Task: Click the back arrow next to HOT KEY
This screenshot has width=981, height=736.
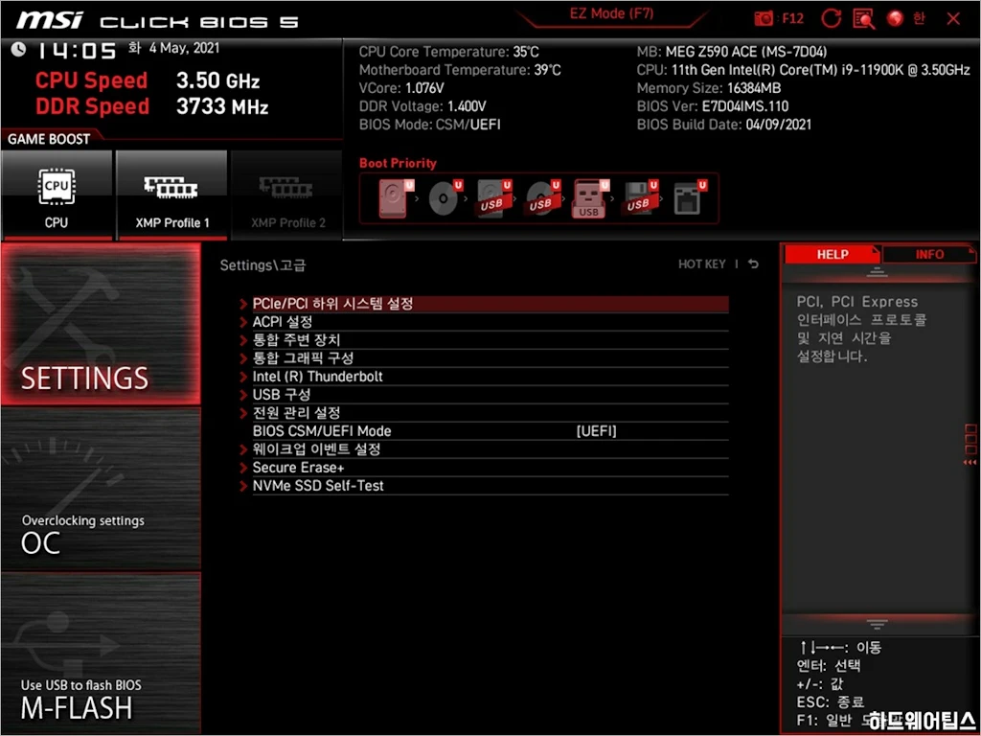Action: coord(753,264)
